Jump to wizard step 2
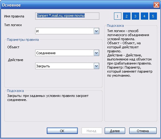 [127, 16]
